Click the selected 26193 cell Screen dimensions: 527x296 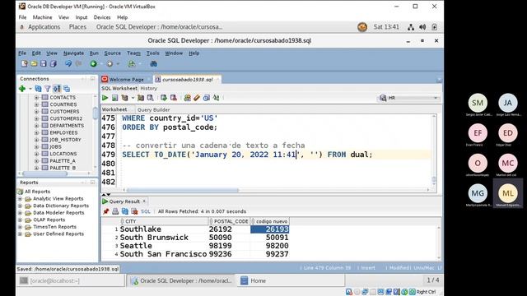269,229
